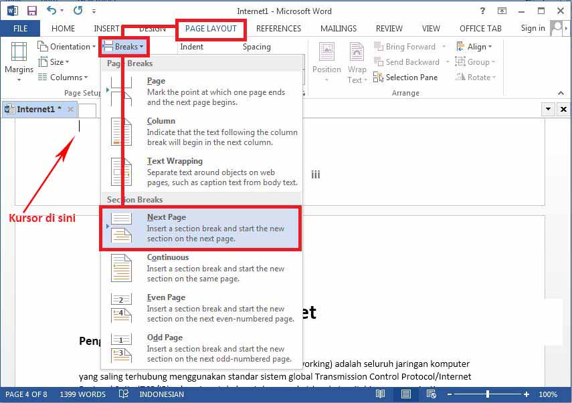The image size is (572, 403).
Task: Open Customize Quick Access Toolbar dropdown
Action: [94, 11]
